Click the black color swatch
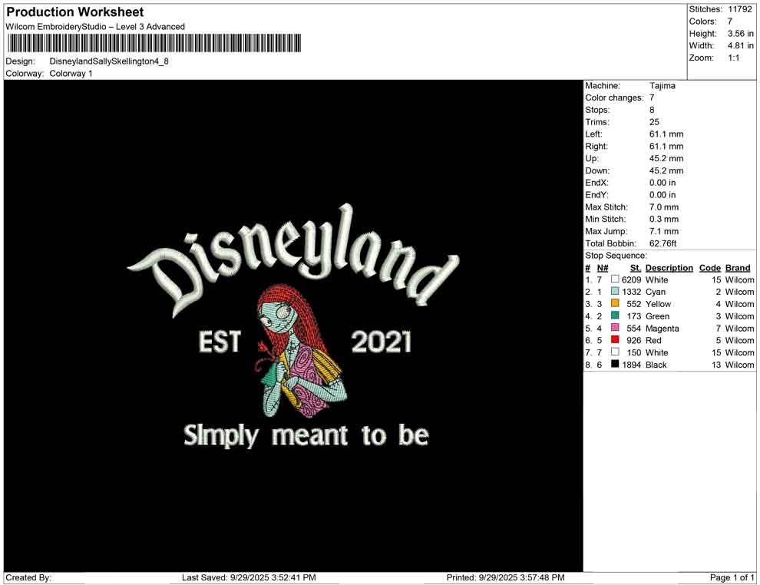Screen dimensions: 760x585 click(x=615, y=364)
